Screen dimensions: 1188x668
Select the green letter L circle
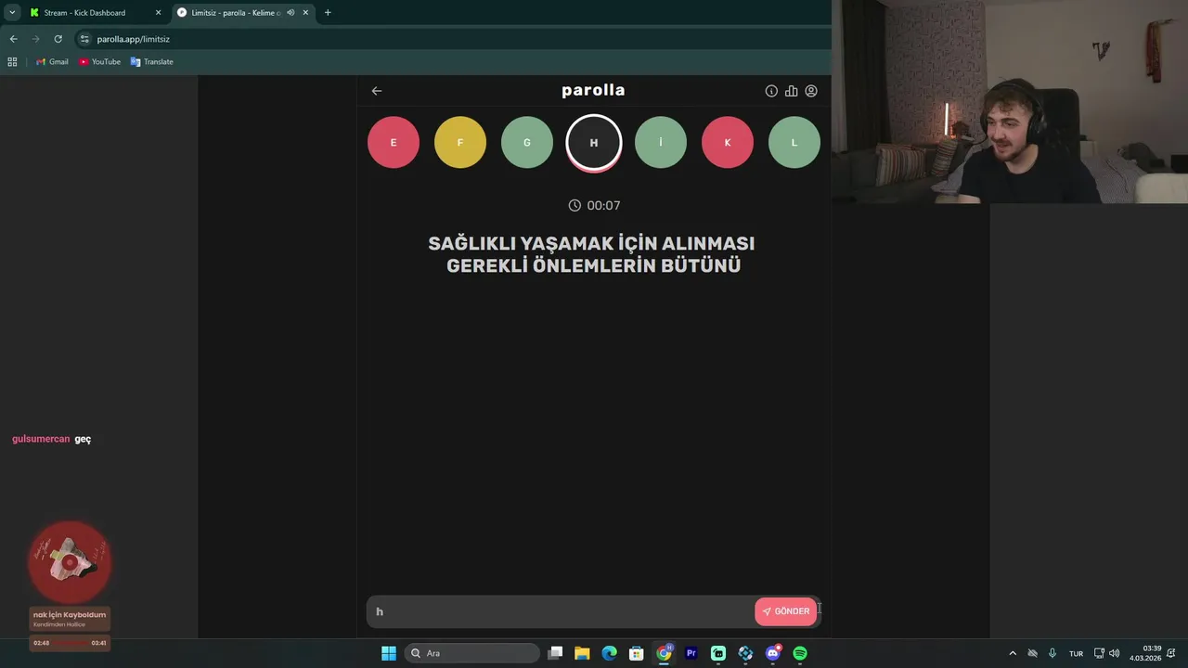(x=794, y=143)
